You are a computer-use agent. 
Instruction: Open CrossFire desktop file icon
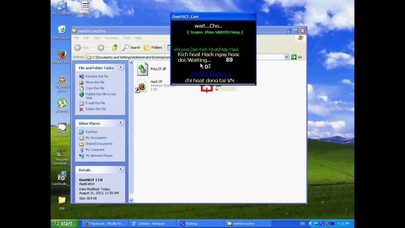tap(85, 8)
